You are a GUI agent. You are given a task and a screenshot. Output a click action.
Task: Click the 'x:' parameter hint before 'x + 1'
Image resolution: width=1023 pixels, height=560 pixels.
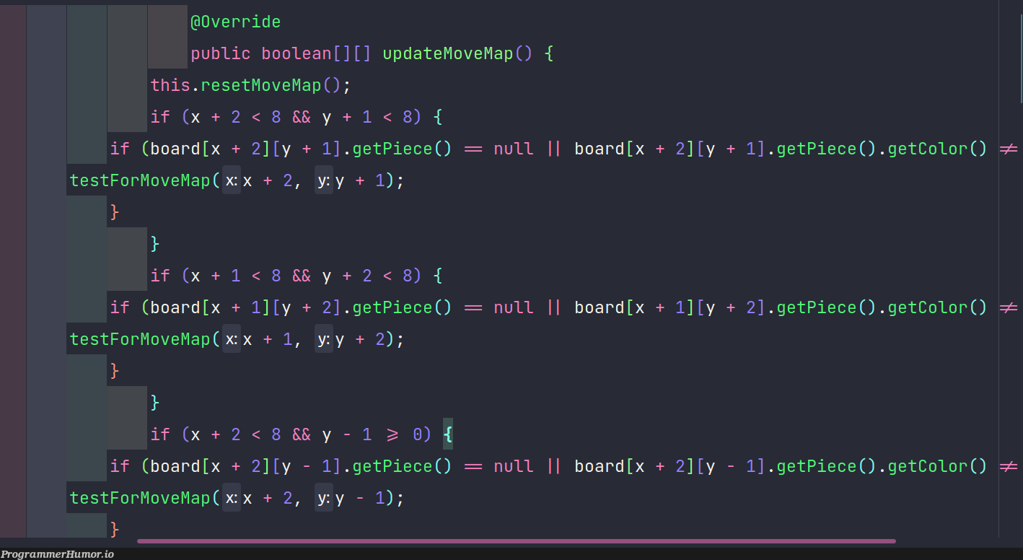(x=232, y=339)
